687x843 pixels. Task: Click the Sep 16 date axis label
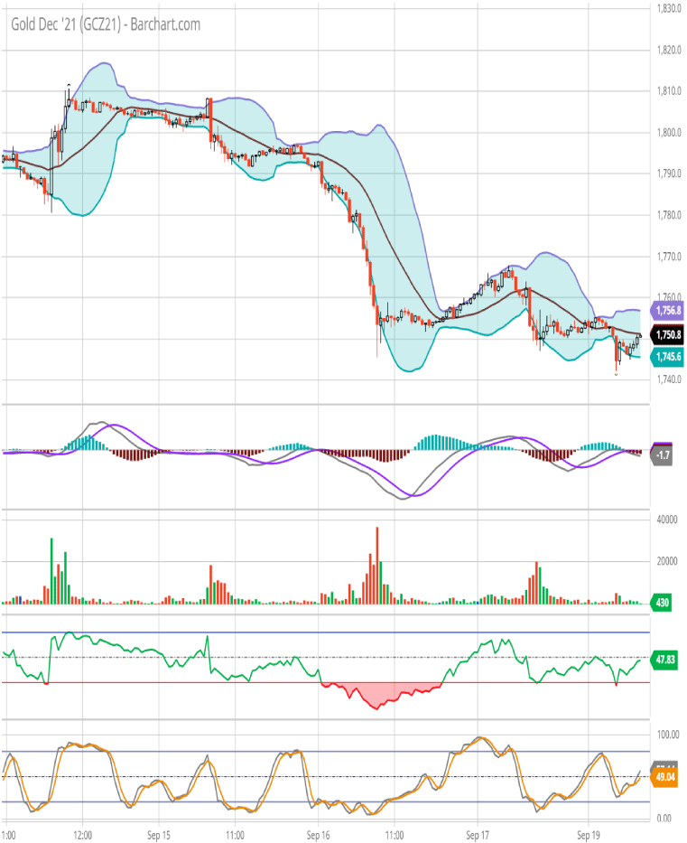point(318,836)
